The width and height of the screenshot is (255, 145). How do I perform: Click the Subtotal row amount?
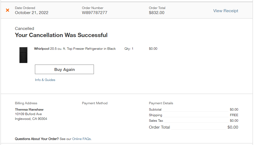coord(234,110)
